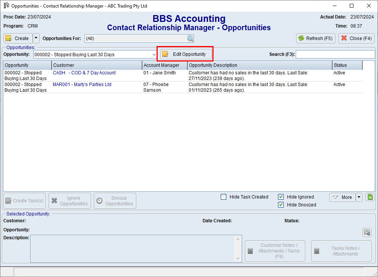This screenshot has height=277, width=378.
Task: Click the add-folder icon beside Status
Action: tap(367, 232)
